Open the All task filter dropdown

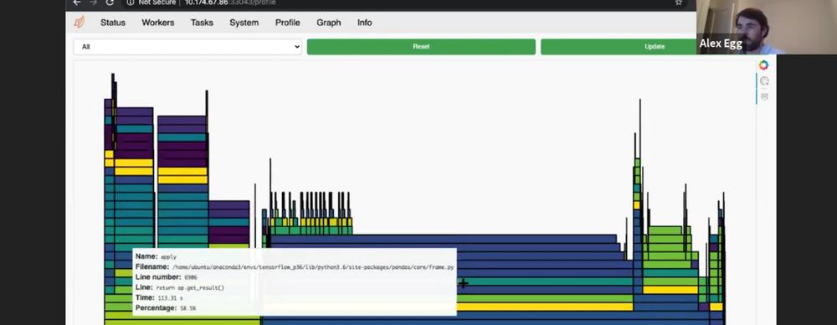[187, 47]
